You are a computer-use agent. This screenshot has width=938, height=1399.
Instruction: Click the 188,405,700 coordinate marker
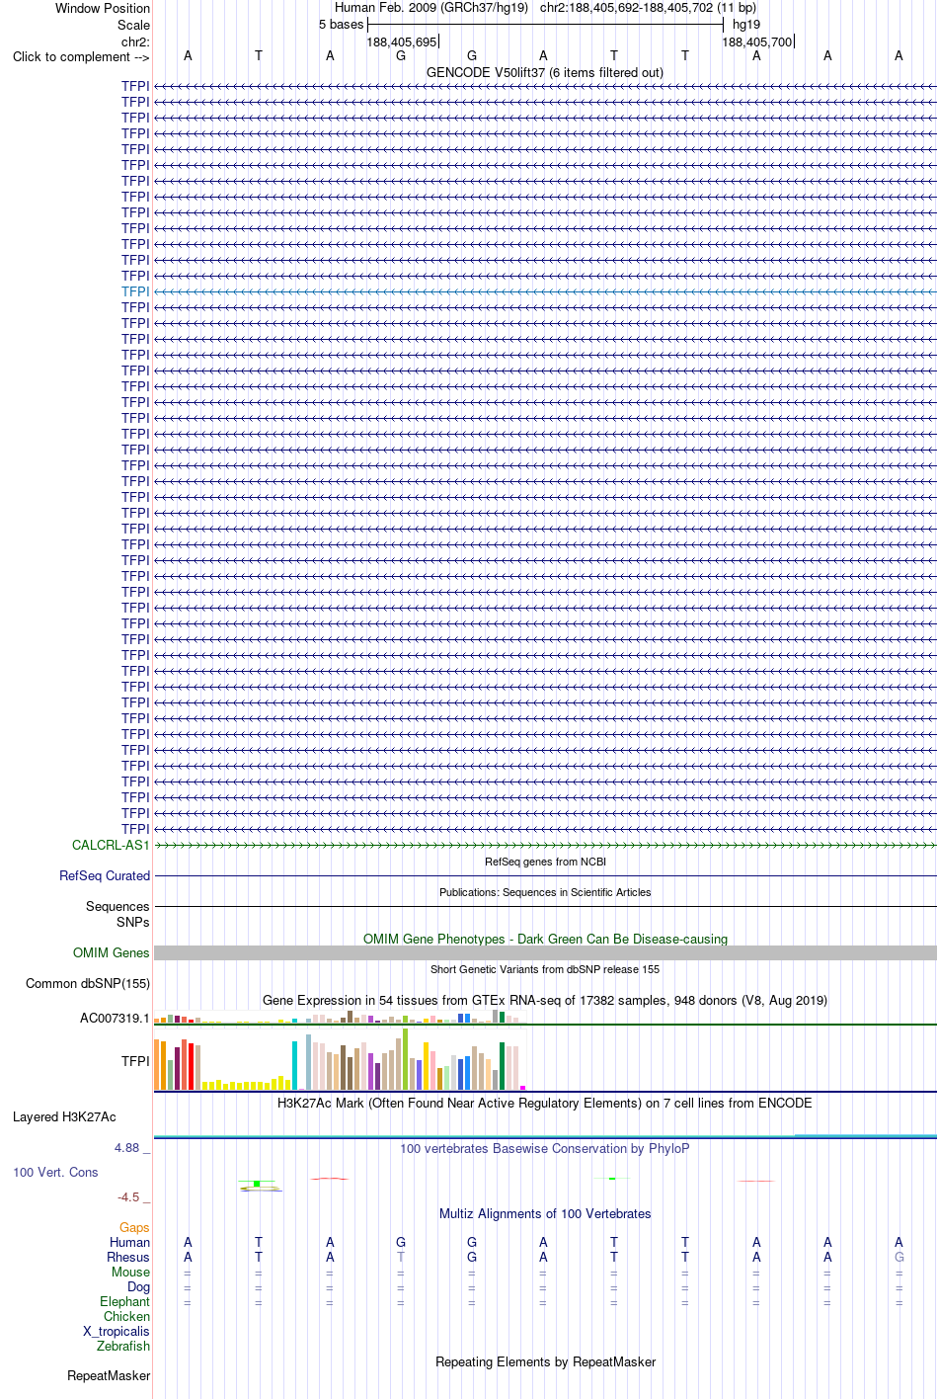(x=756, y=41)
